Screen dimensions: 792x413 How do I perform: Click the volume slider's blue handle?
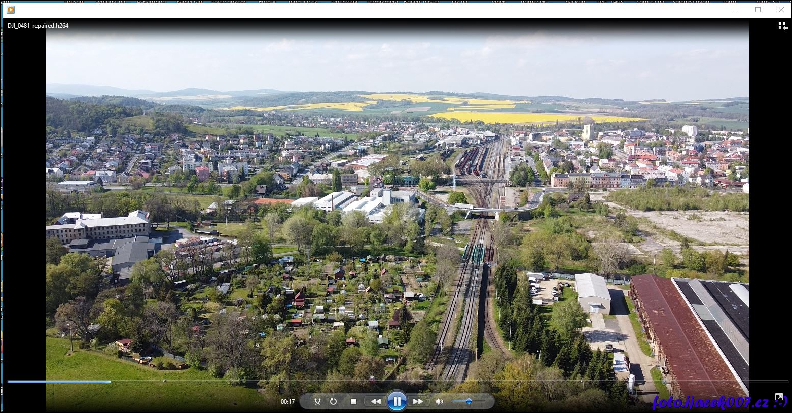[x=469, y=401]
